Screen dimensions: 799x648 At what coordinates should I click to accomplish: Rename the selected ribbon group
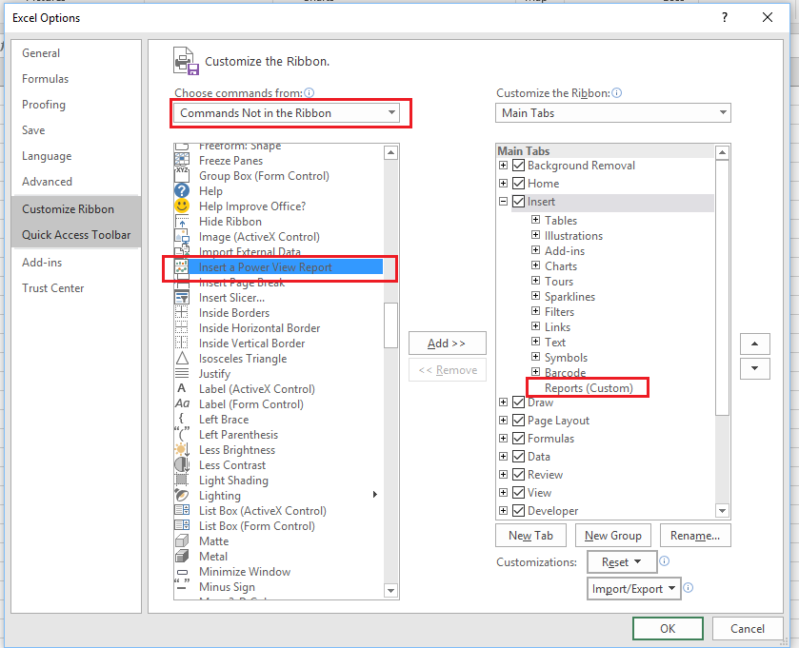coord(695,535)
